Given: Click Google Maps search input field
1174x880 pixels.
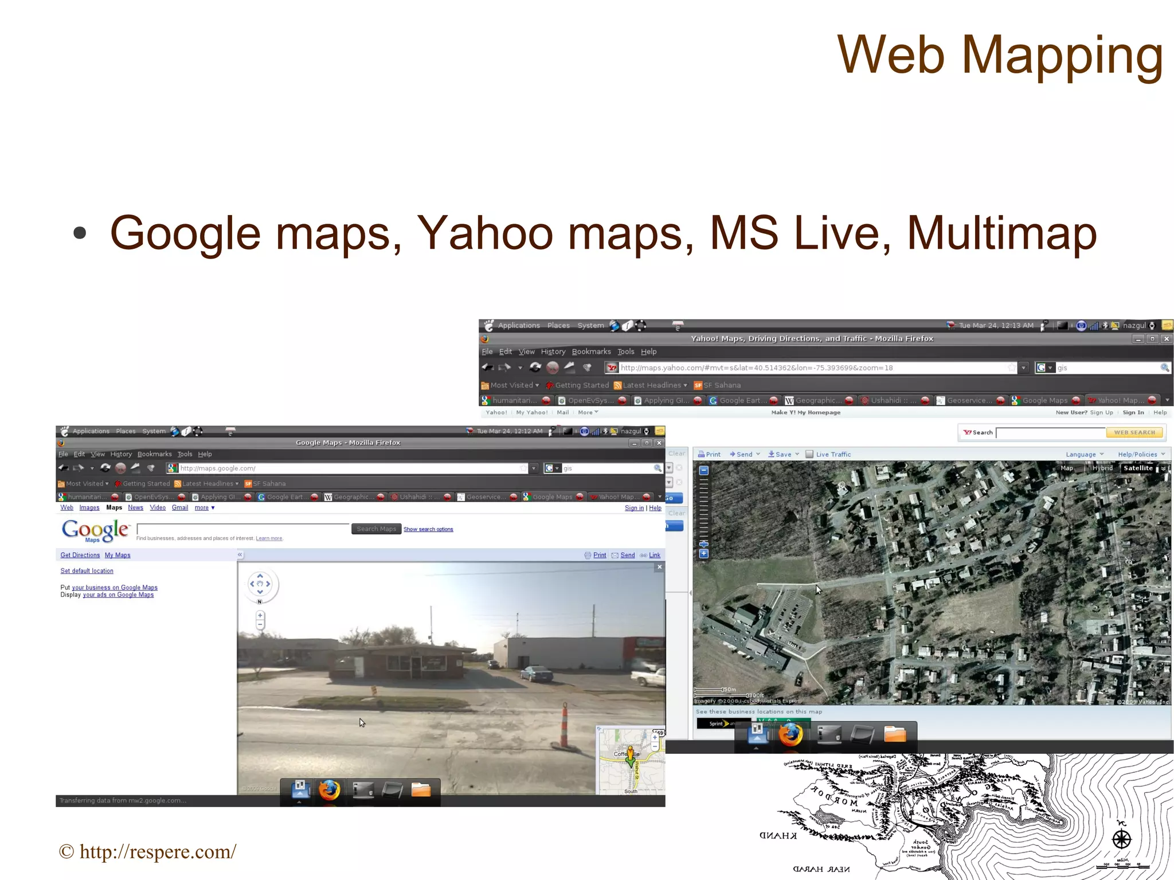Looking at the screenshot, I should [242, 529].
